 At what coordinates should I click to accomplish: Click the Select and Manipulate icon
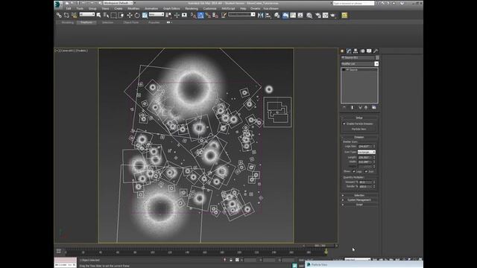click(177, 15)
